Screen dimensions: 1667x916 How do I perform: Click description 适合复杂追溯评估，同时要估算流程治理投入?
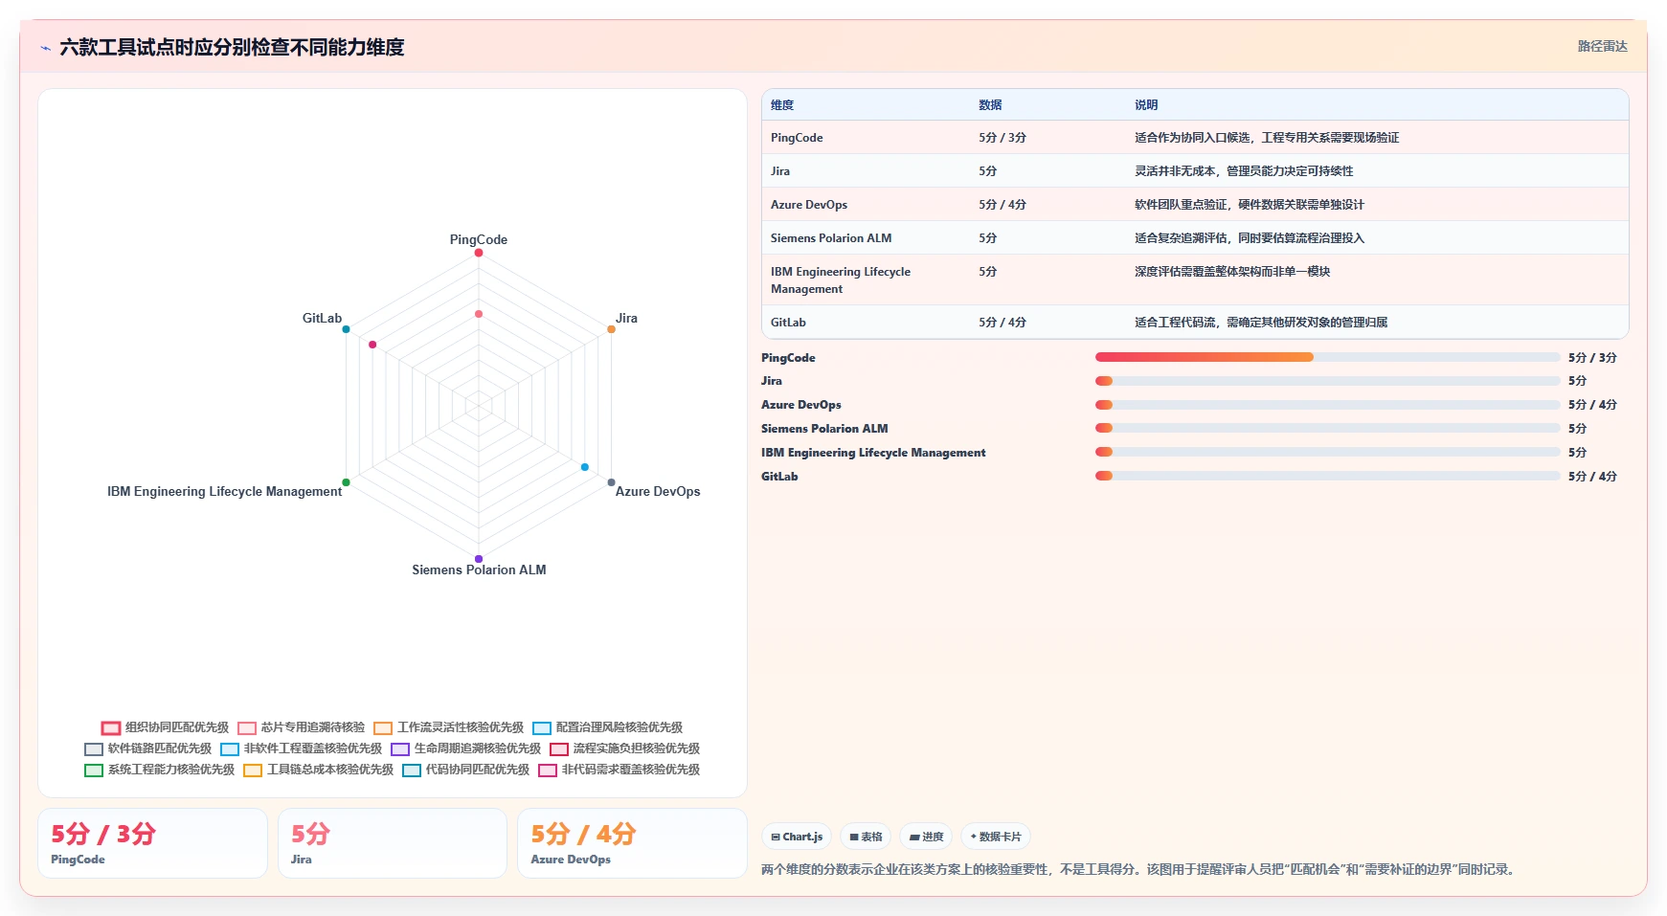pos(1250,238)
